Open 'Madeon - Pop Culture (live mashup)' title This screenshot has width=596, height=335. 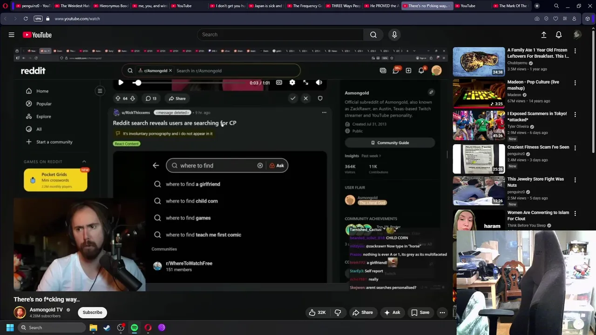coord(533,85)
